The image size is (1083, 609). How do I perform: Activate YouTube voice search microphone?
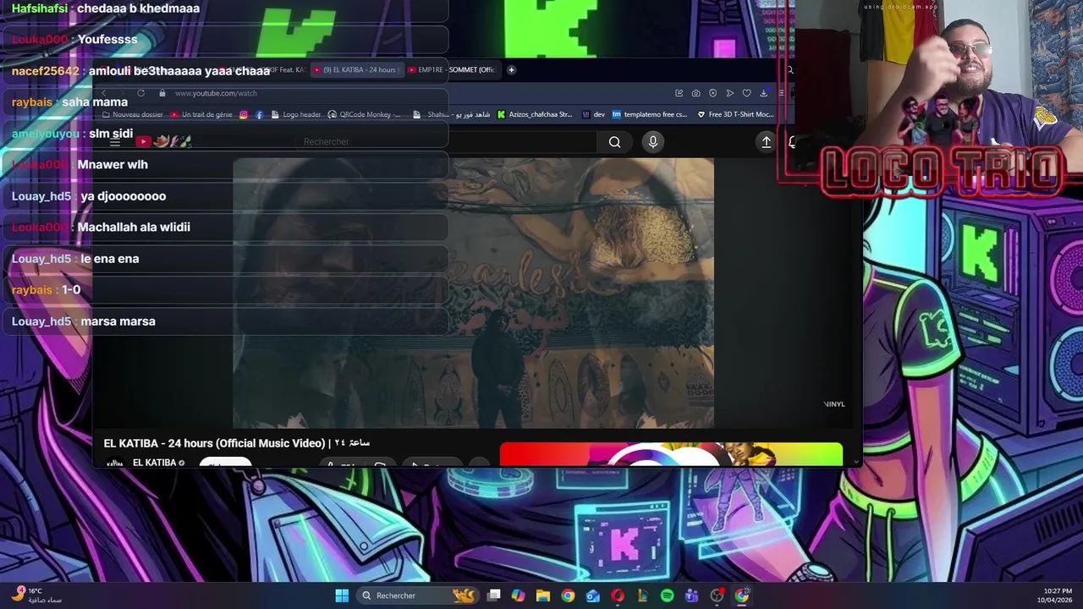pyautogui.click(x=652, y=142)
